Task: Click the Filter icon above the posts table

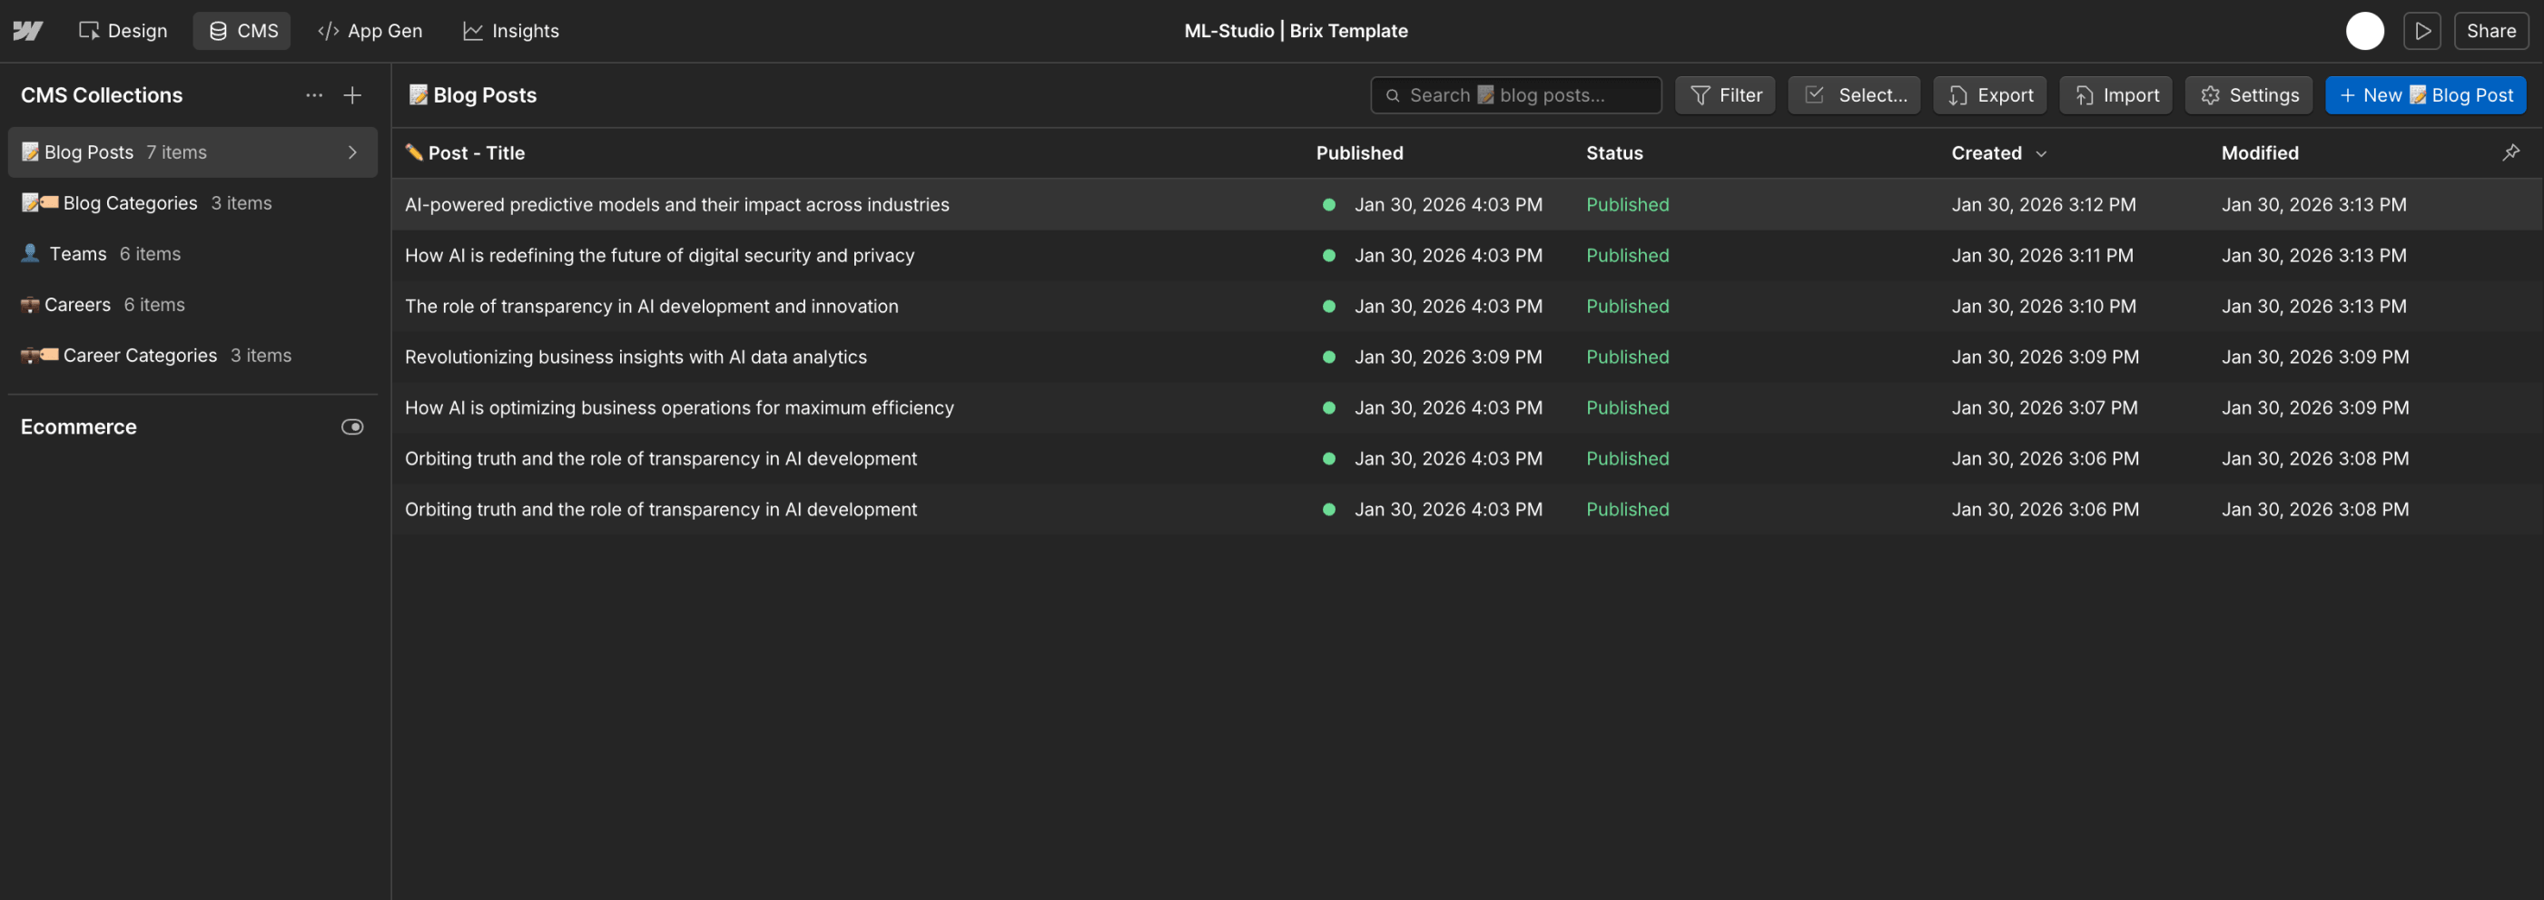Action: tap(1700, 94)
